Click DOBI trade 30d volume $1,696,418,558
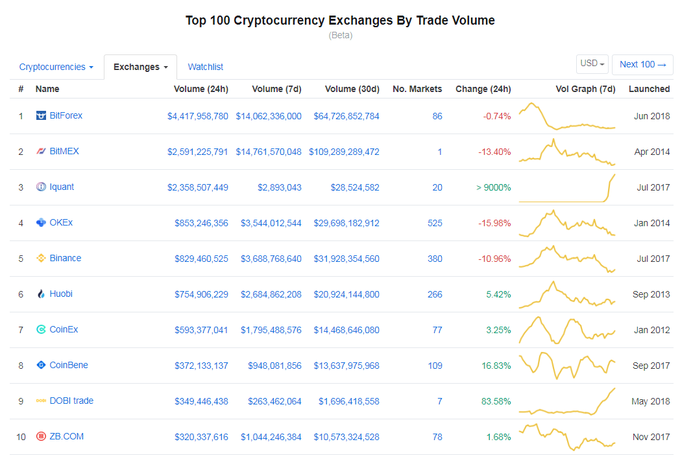Image resolution: width=693 pixels, height=455 pixels. (348, 402)
